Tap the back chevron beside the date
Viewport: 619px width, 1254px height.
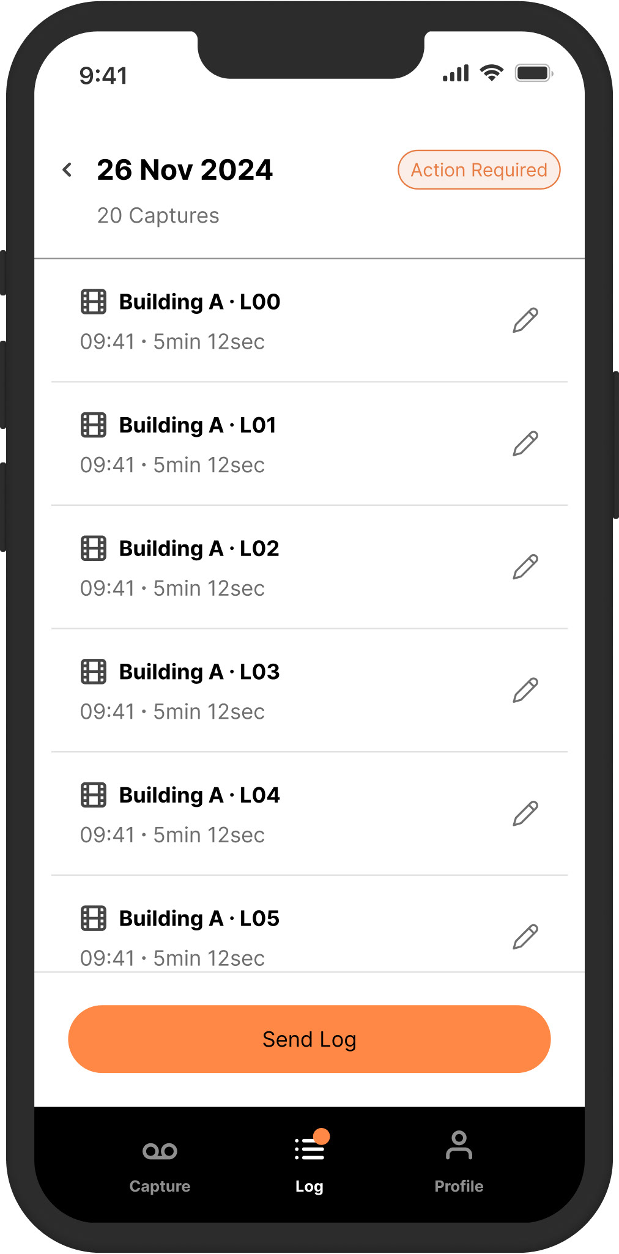pos(67,170)
